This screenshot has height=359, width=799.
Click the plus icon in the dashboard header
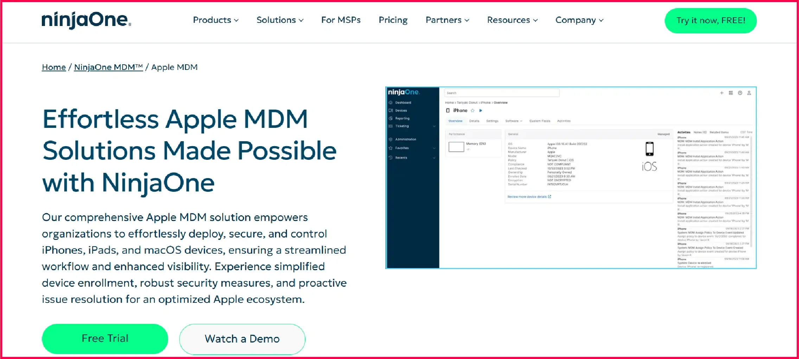click(x=722, y=93)
